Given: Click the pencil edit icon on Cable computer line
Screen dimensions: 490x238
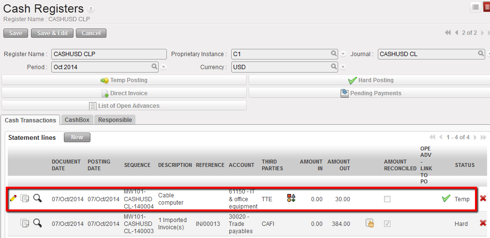Looking at the screenshot, I should pyautogui.click(x=13, y=198).
